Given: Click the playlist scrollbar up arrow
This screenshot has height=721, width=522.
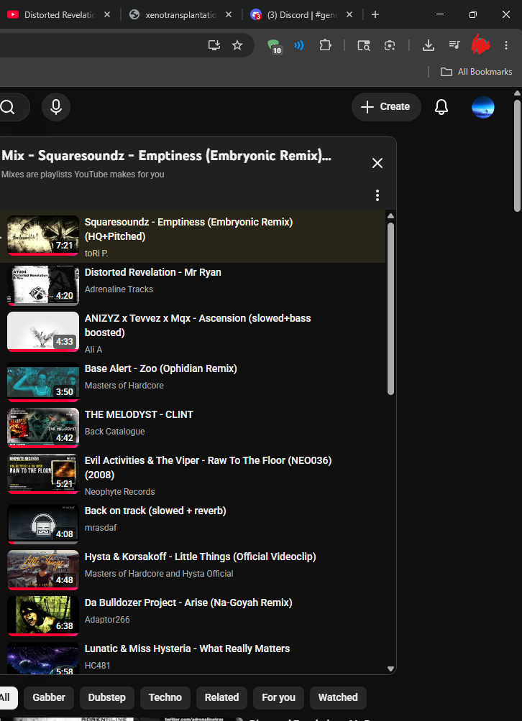Looking at the screenshot, I should 391,216.
